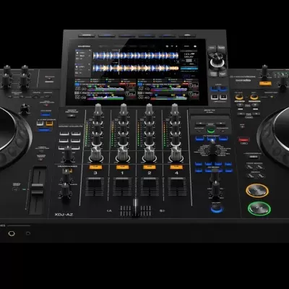Viewport: 289px width, 289px height.
Task: Tap the green-ring button in Beat FX panel
Action: point(210,131)
